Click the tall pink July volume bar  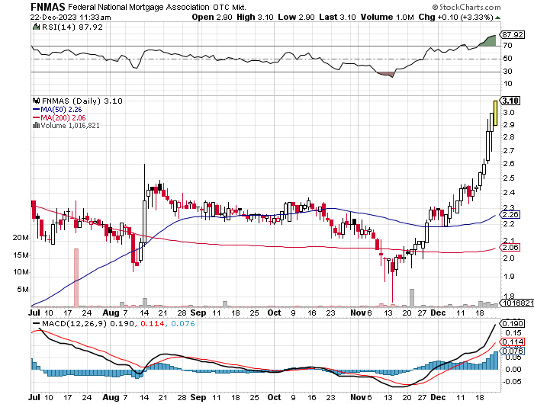(76, 277)
